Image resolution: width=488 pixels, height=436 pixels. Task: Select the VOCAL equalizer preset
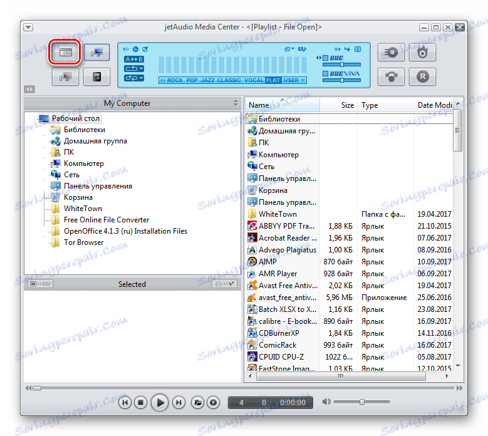click(x=254, y=80)
